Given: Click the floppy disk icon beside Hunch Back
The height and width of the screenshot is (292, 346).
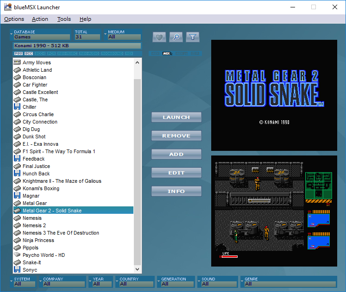Looking at the screenshot, I should pos(17,174).
